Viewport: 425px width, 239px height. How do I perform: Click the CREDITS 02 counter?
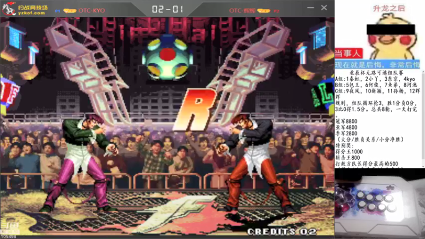[282, 232]
